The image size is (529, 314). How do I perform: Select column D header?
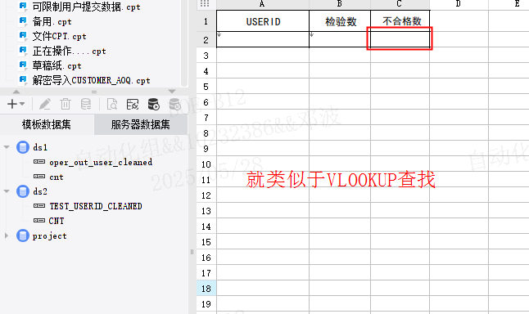pos(459,4)
